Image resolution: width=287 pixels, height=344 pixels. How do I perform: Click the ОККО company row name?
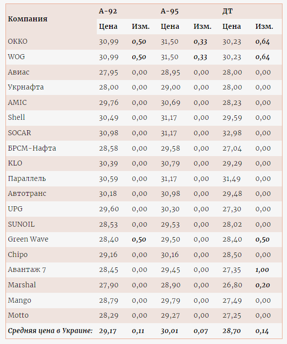[18, 41]
